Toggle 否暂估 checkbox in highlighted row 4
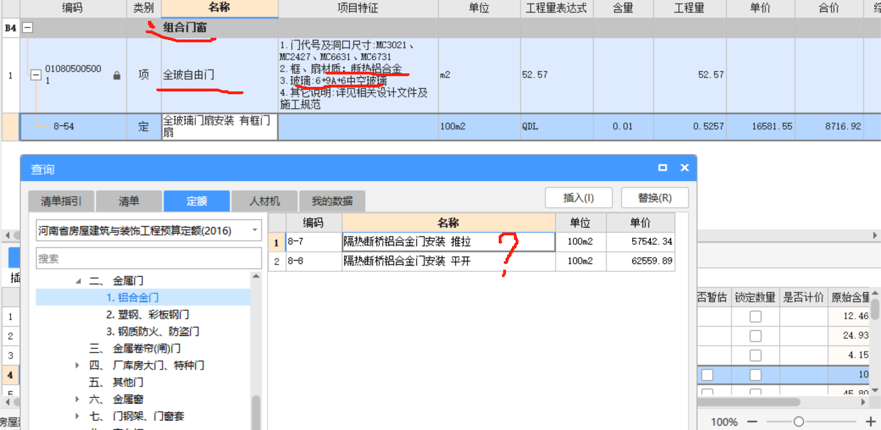Screen dimensions: 881x430 [707, 375]
